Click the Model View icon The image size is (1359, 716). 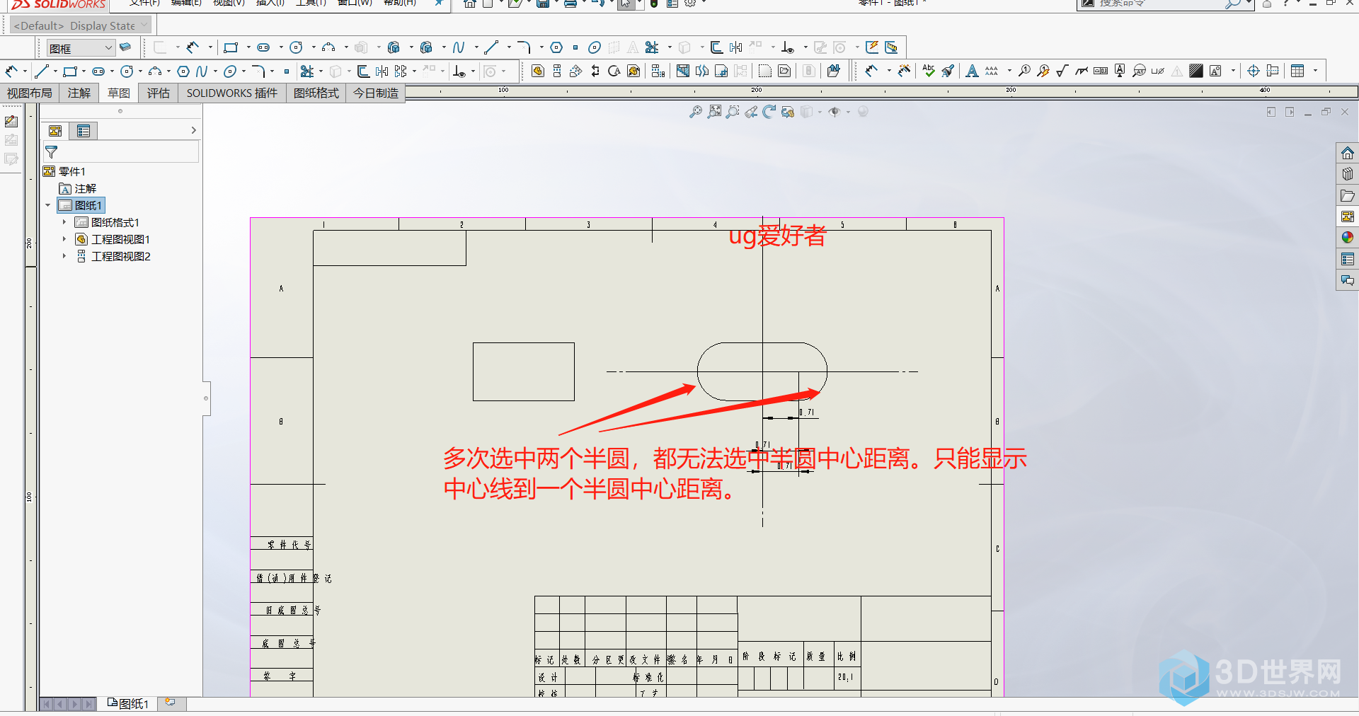point(538,71)
